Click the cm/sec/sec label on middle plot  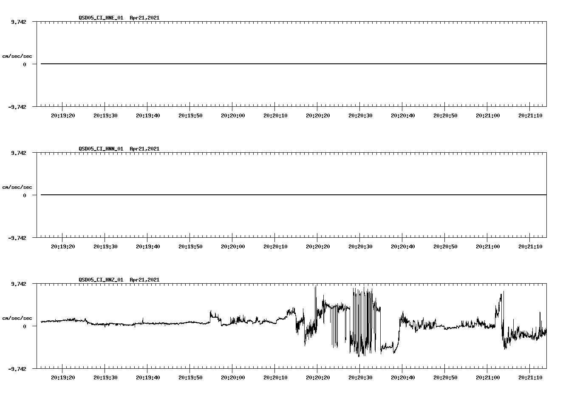(x=17, y=187)
